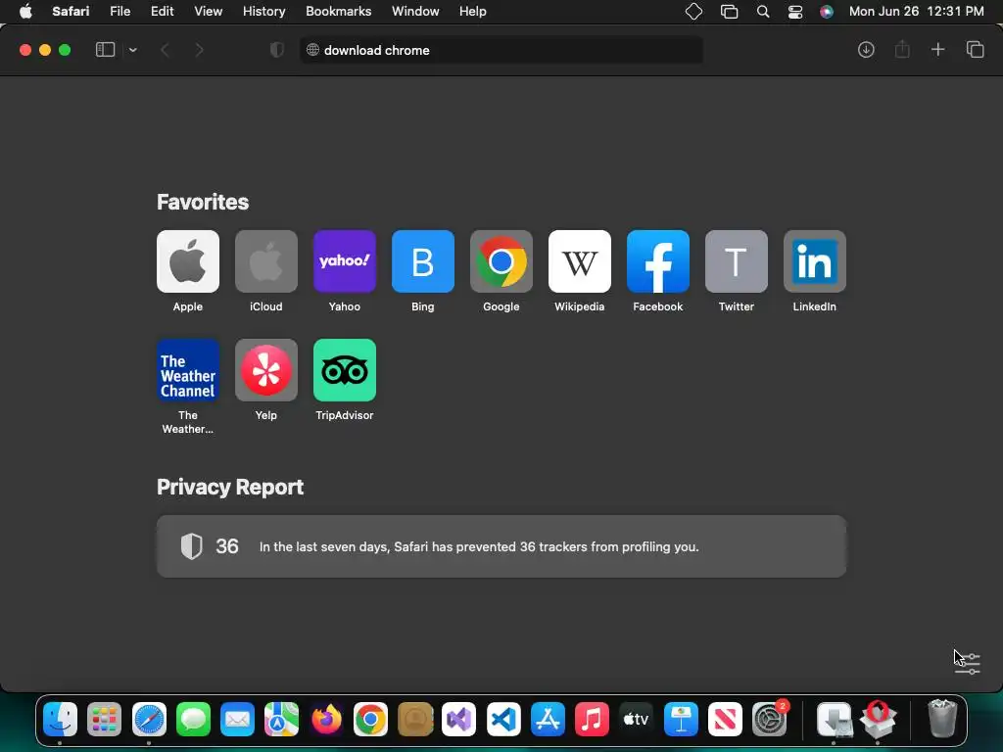
Task: Go forward to the next page
Action: click(199, 50)
